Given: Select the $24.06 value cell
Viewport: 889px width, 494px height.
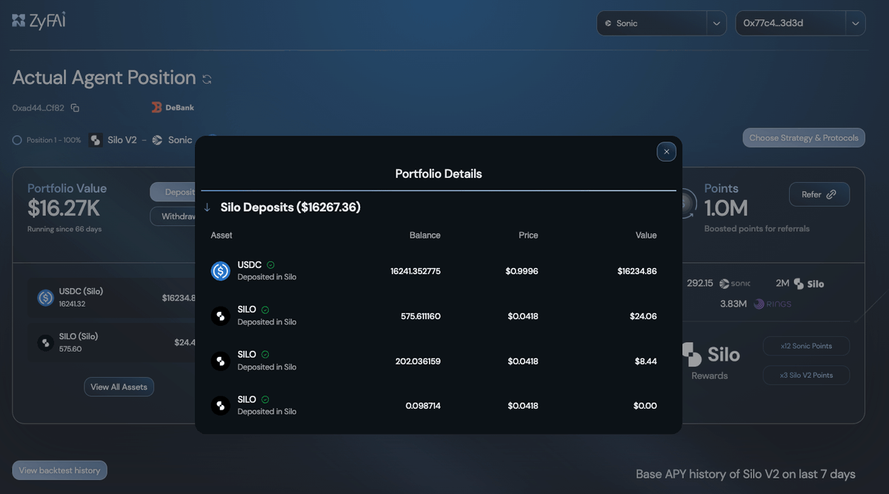Looking at the screenshot, I should click(x=644, y=316).
